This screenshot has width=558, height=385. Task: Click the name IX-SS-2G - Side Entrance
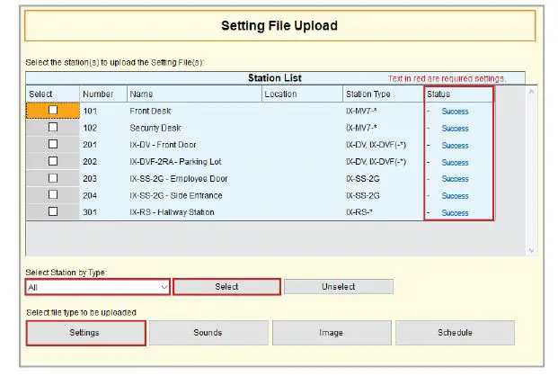pos(176,195)
